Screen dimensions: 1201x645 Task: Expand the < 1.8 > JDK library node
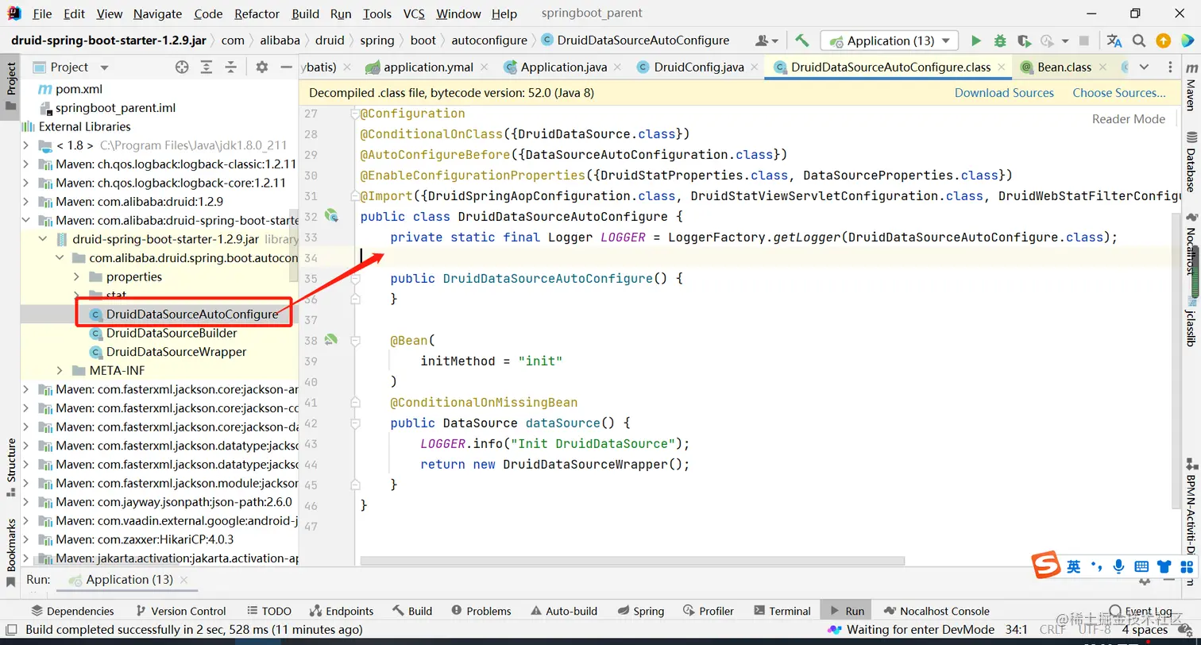26,145
